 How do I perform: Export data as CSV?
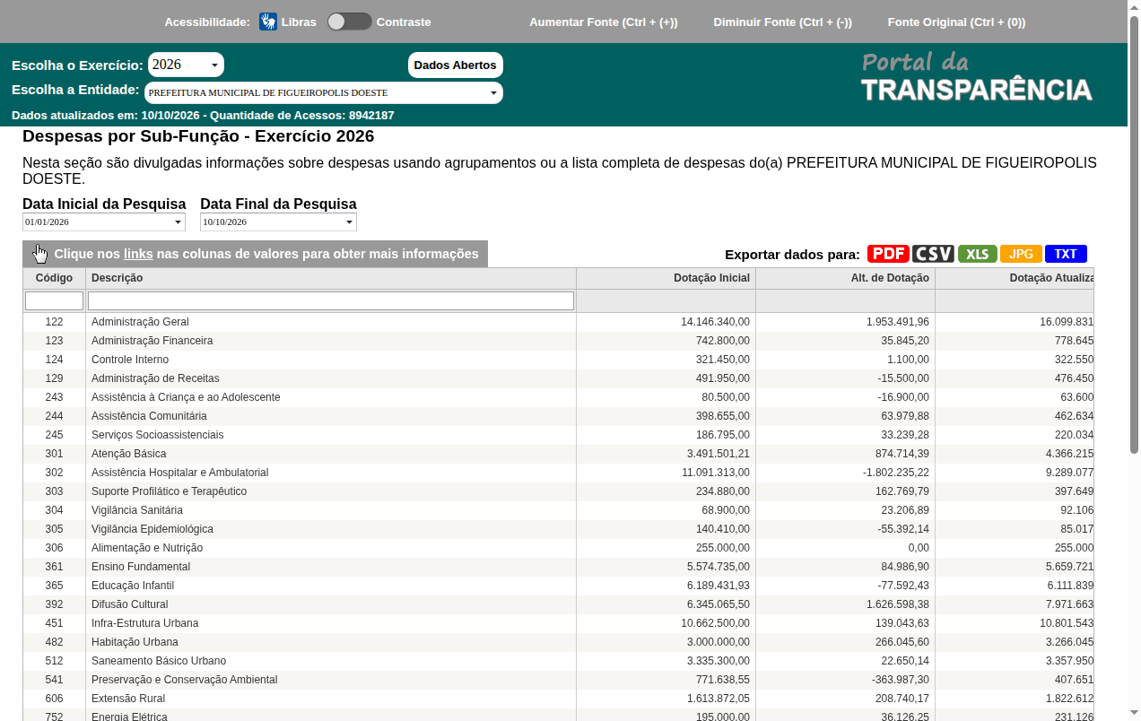[933, 254]
